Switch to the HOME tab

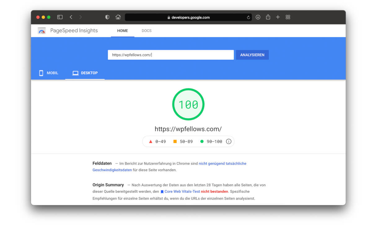(x=123, y=31)
